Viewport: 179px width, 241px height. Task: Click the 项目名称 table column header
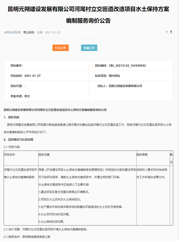point(10,154)
